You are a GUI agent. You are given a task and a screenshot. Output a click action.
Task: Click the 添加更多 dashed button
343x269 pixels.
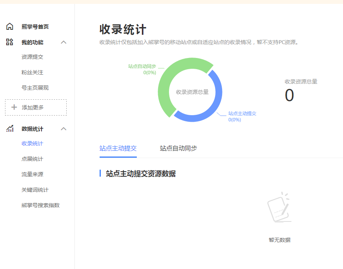(x=36, y=107)
